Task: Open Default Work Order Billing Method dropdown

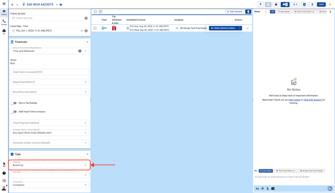Action: pos(49,51)
